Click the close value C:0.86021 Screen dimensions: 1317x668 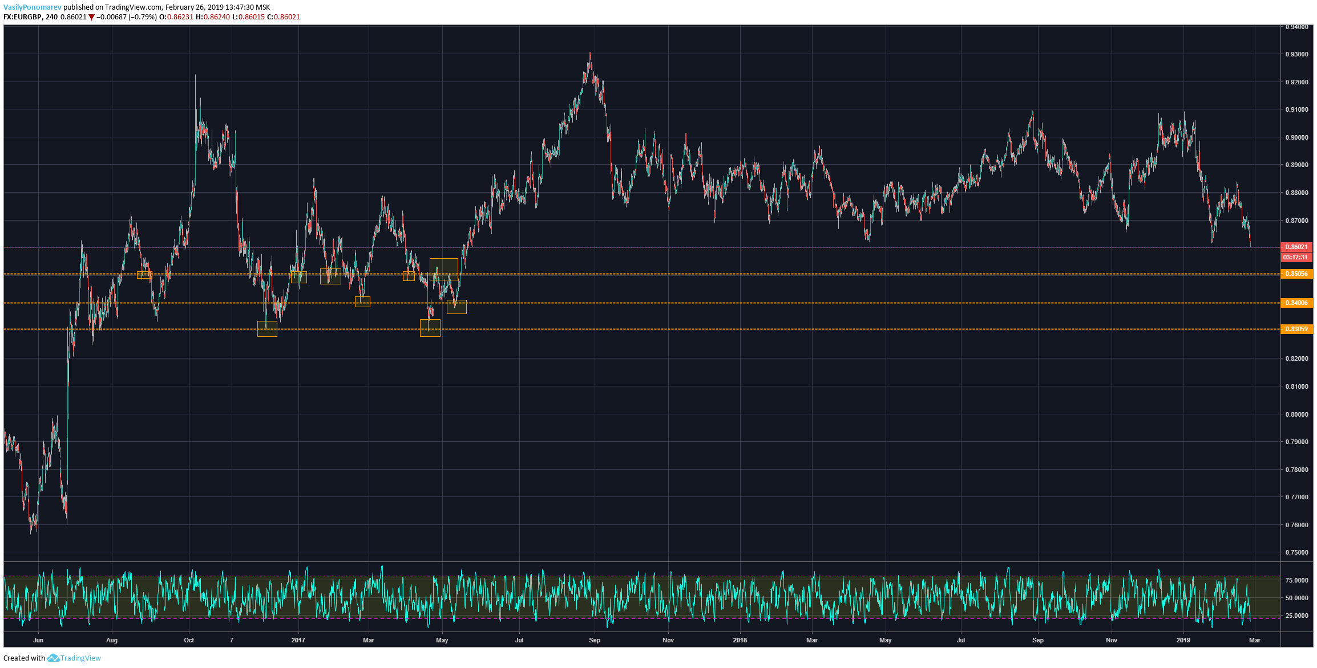[284, 17]
